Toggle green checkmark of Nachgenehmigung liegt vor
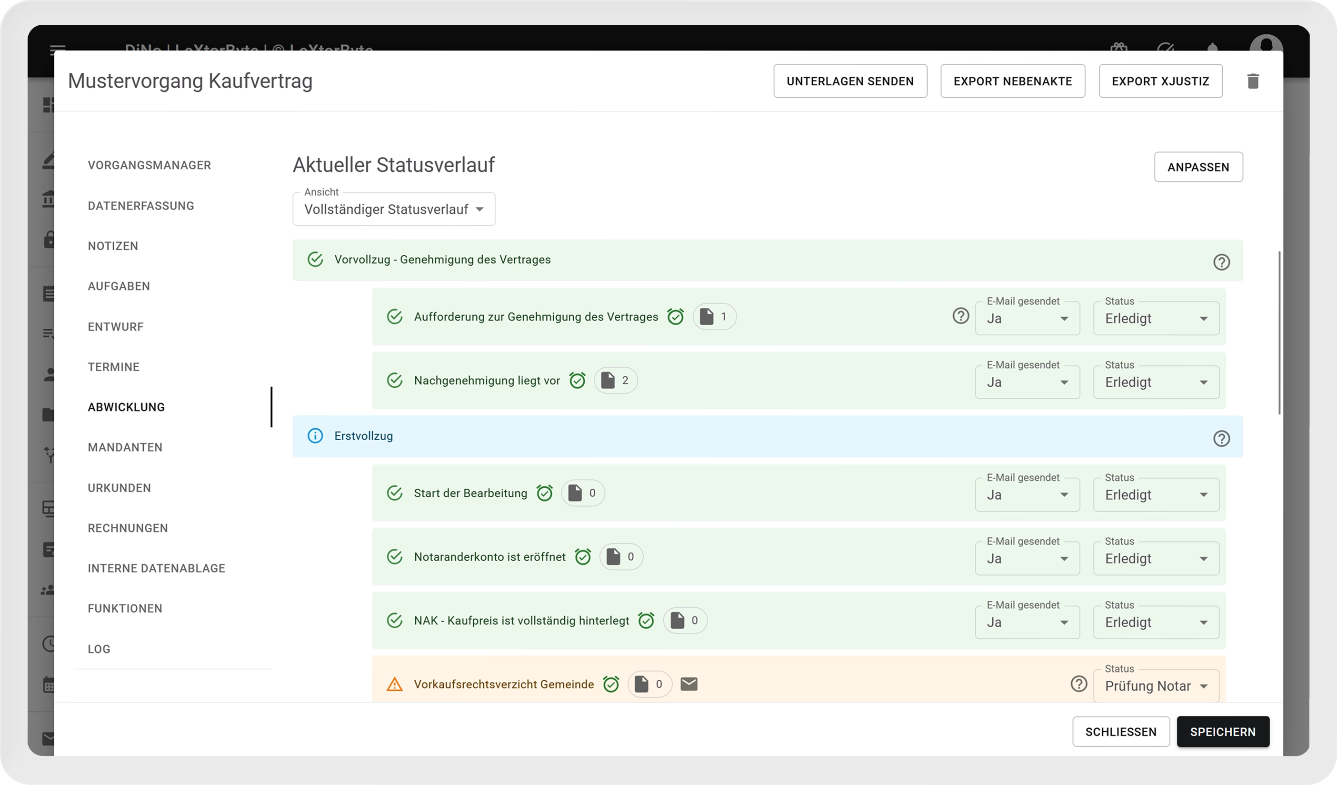The image size is (1337, 785). click(394, 381)
